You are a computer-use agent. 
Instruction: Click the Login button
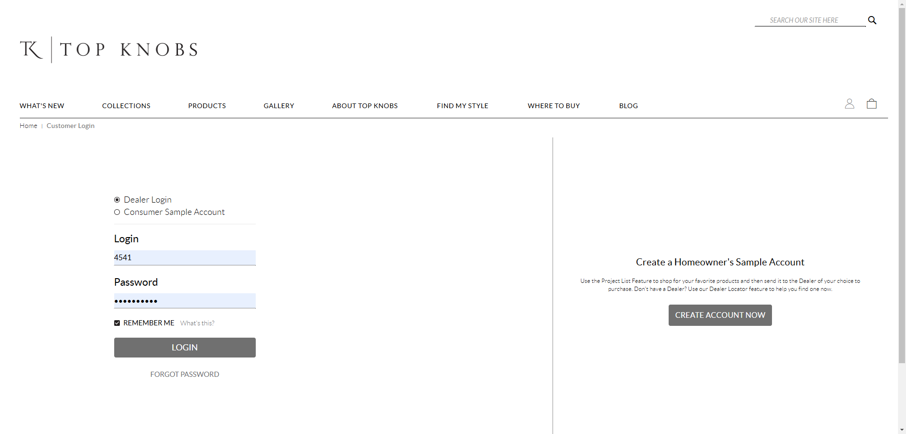point(185,348)
